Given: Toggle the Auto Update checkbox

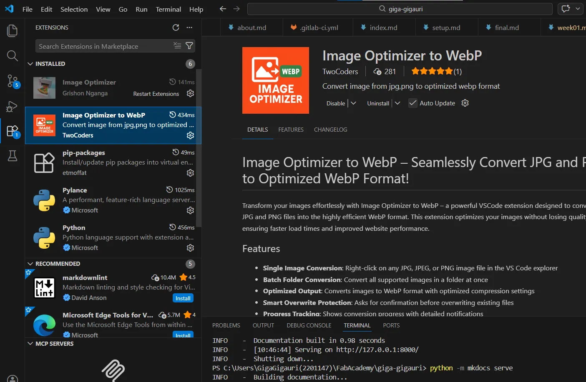Looking at the screenshot, I should tap(413, 103).
